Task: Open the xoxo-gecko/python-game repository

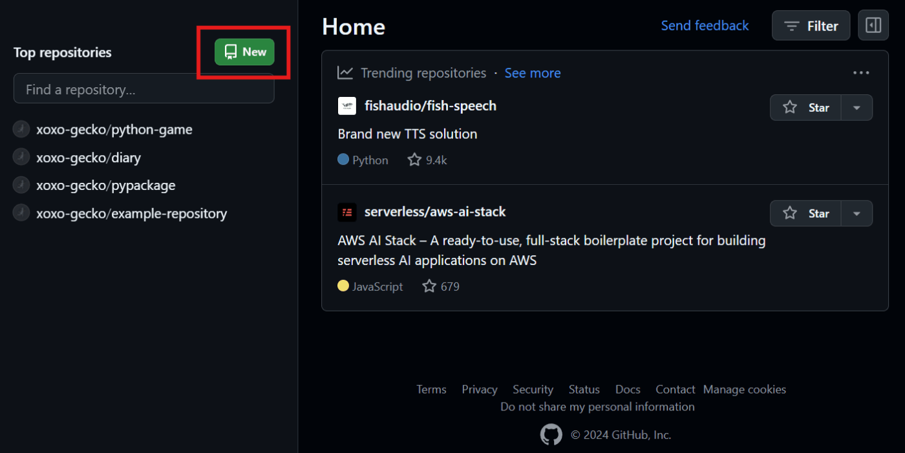Action: [114, 129]
